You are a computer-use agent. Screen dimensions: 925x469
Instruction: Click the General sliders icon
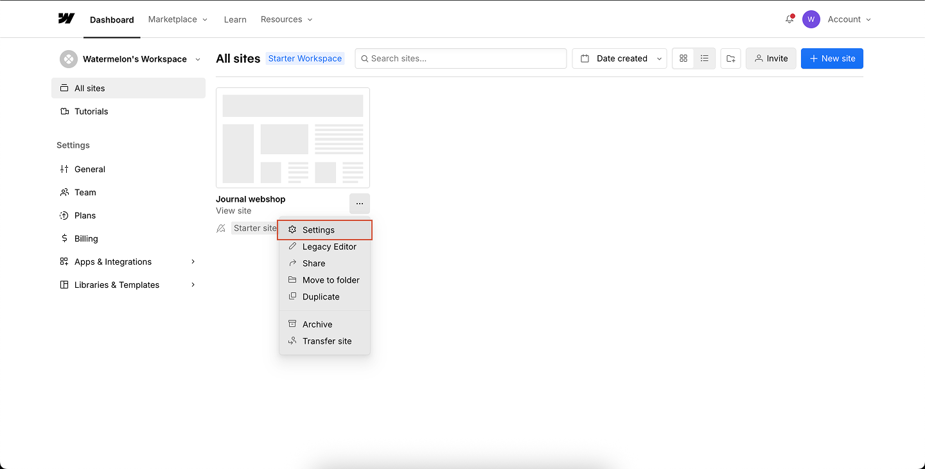pyautogui.click(x=64, y=169)
